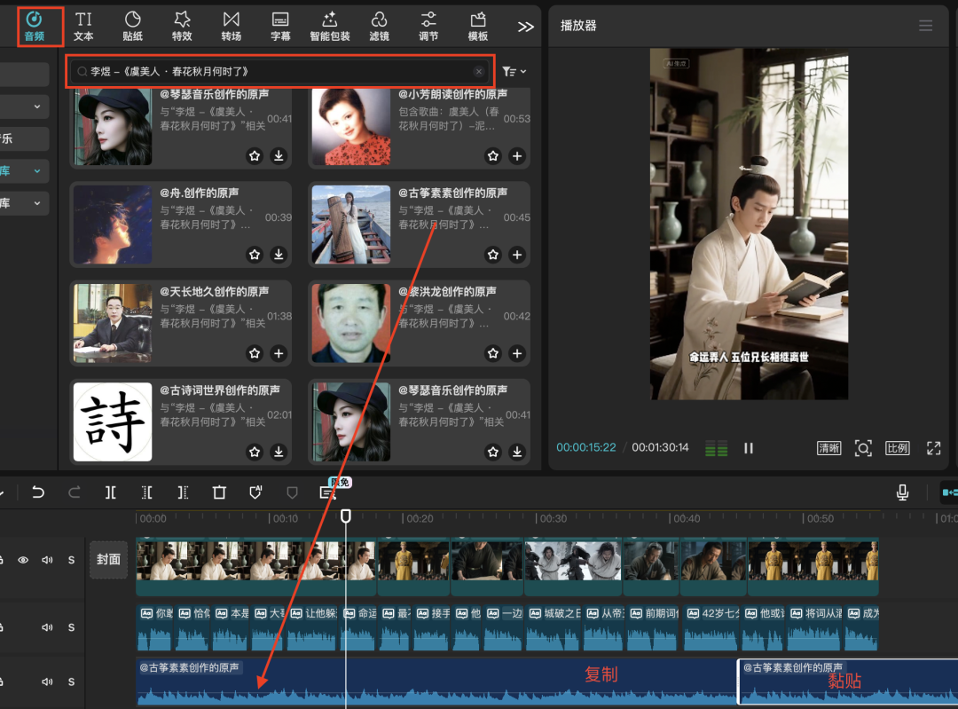The image size is (958, 709).
Task: Clear the audio search box text
Action: (479, 71)
